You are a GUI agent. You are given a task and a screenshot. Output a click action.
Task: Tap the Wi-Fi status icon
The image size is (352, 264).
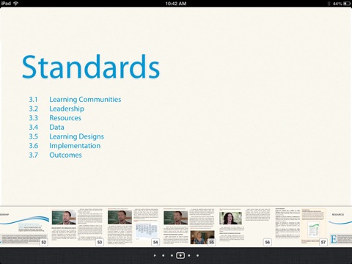16,4
